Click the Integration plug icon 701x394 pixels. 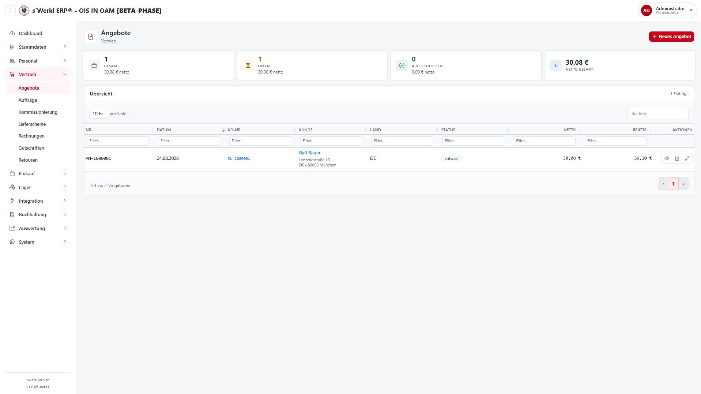pos(12,201)
